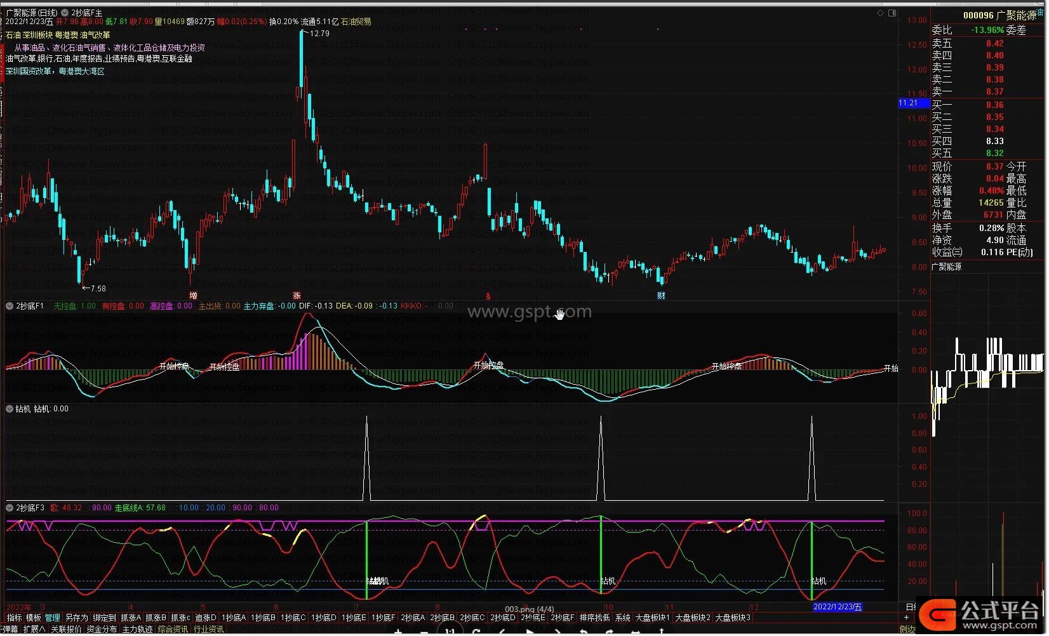Switch to 抓涨c indicator tab
This screenshot has width=1049, height=636.
pyautogui.click(x=180, y=618)
